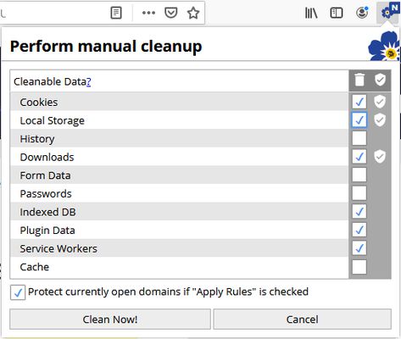Click trash can column header icon
The width and height of the screenshot is (401, 339).
click(359, 80)
